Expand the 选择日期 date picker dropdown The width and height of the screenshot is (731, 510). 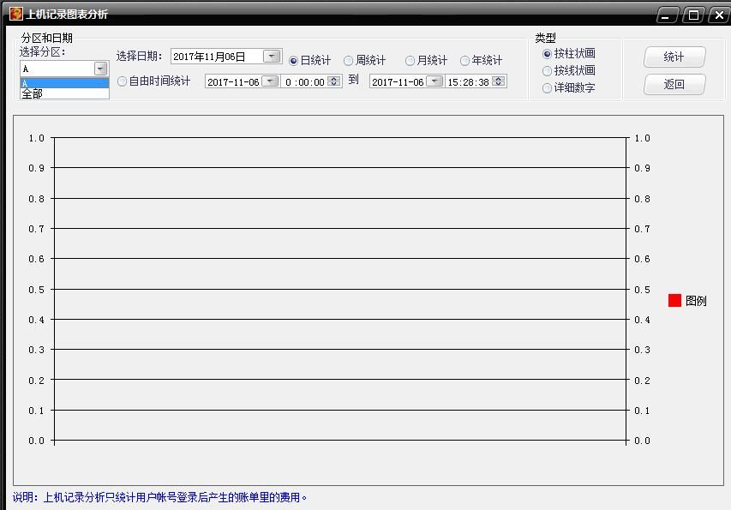(272, 57)
